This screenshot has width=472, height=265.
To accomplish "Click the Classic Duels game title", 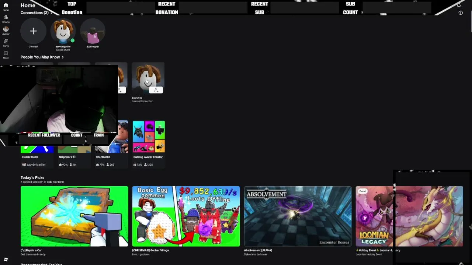I will [x=30, y=157].
